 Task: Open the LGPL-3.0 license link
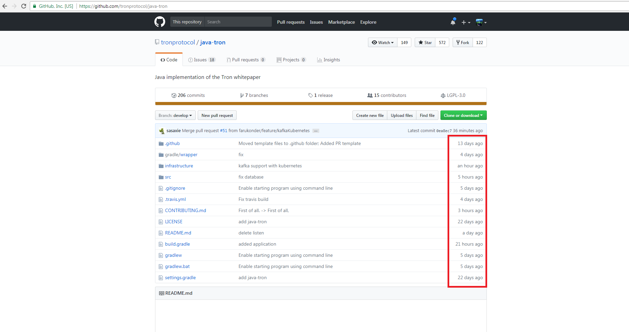(453, 96)
